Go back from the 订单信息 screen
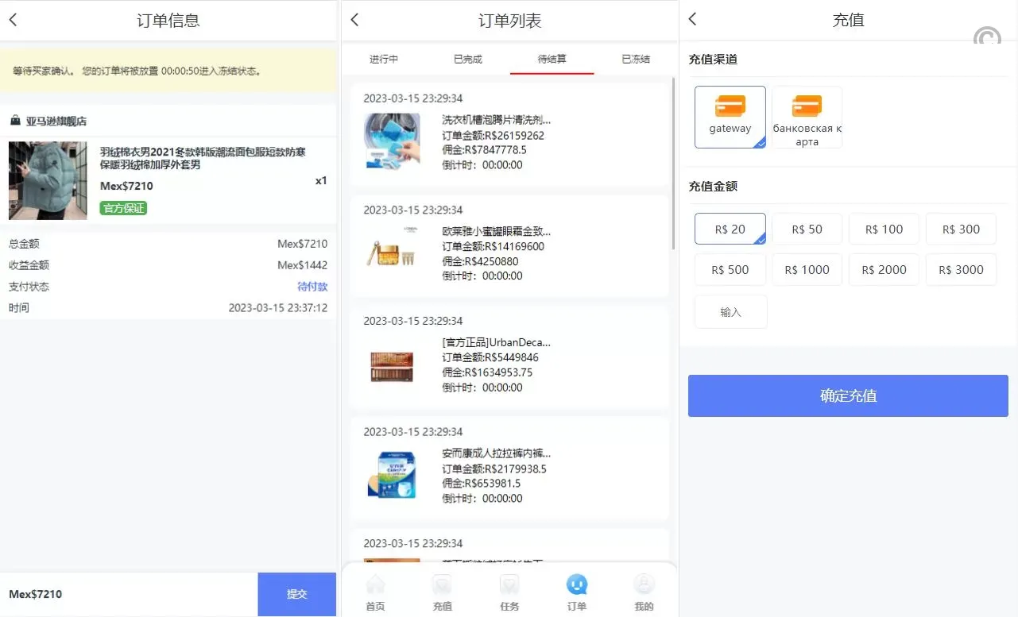The image size is (1018, 617). 13,20
